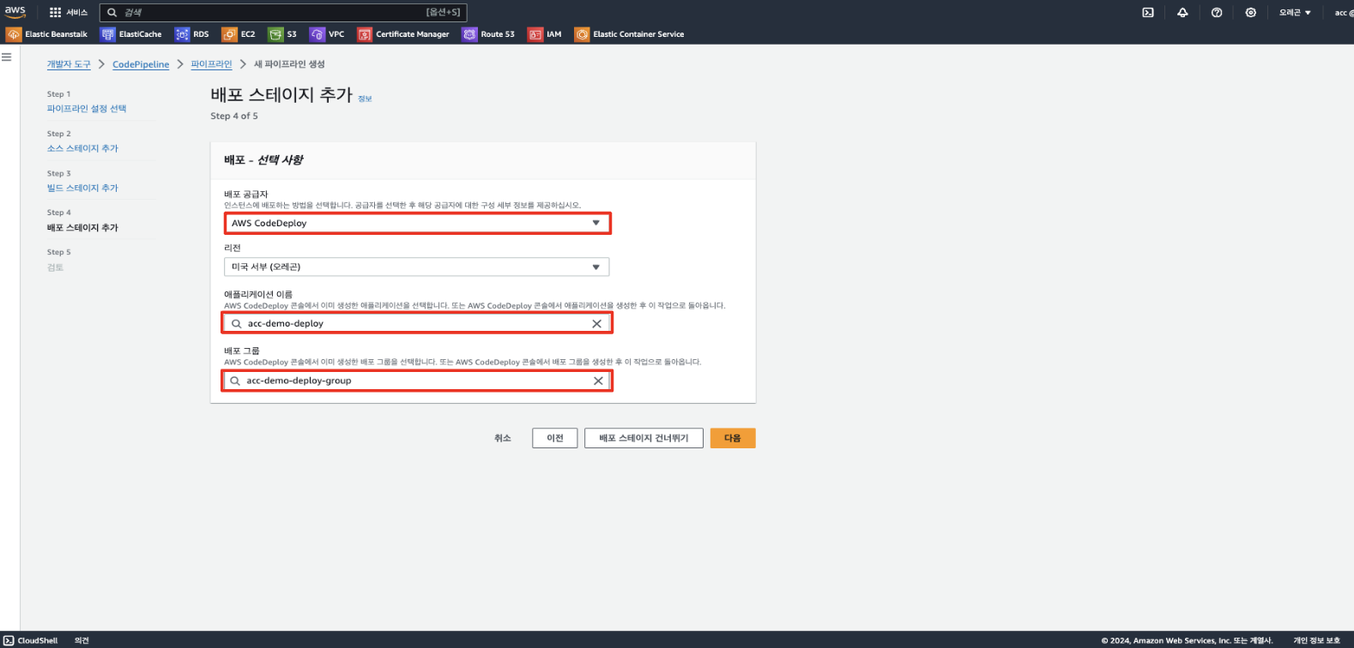The width and height of the screenshot is (1354, 648).
Task: Open the acc account menu
Action: 1343,13
